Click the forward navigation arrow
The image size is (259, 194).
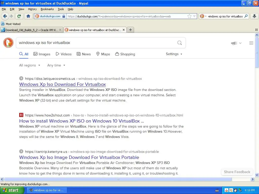[x=11, y=16]
